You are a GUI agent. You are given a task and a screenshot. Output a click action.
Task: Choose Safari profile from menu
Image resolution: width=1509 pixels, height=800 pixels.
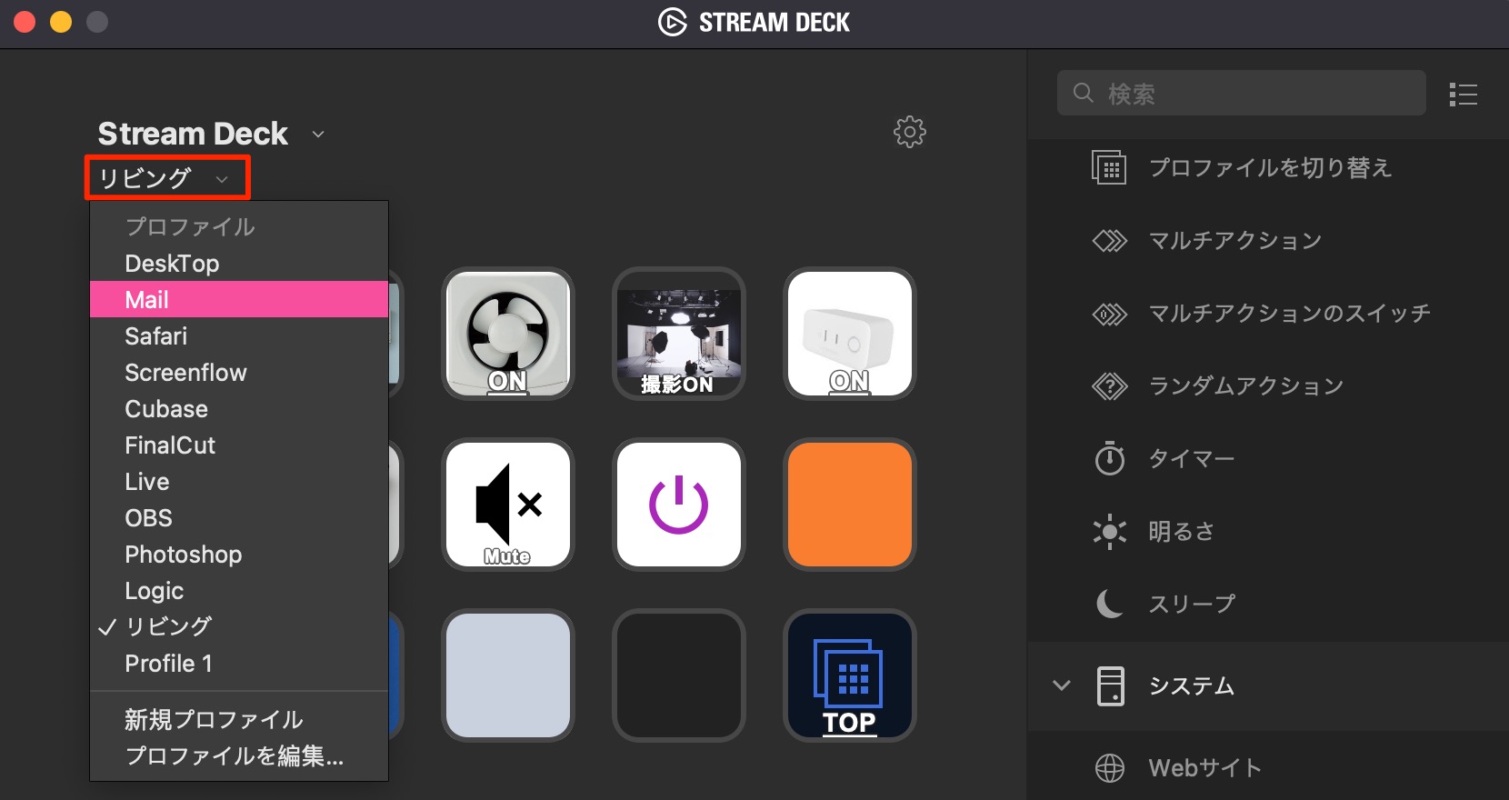239,336
